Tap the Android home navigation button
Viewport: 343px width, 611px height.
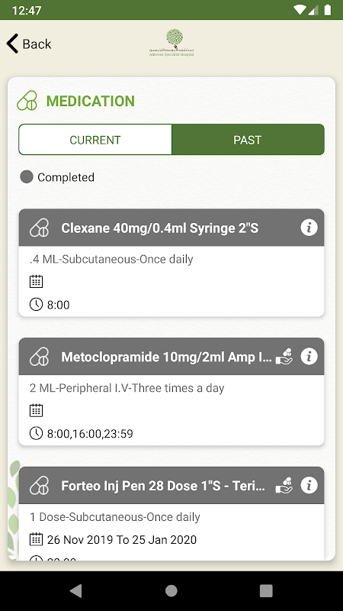(x=171, y=590)
